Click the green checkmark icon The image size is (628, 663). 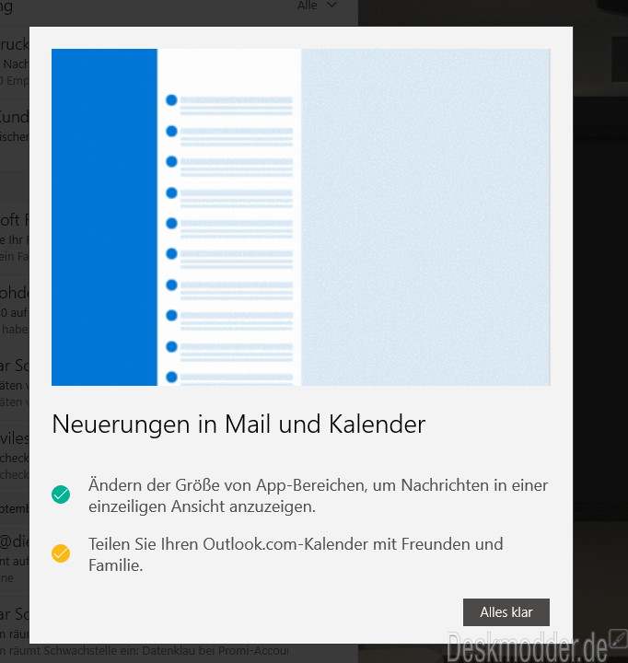pyautogui.click(x=61, y=494)
